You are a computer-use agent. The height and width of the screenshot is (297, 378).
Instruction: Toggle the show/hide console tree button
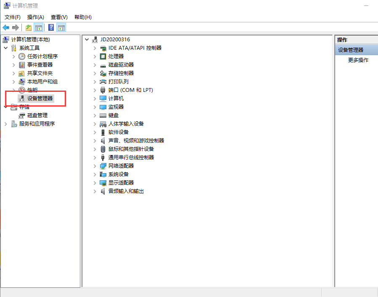point(39,28)
